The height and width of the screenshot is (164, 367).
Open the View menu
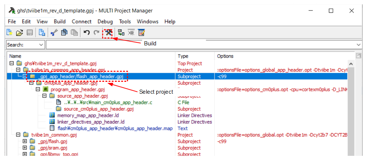pos(42,22)
